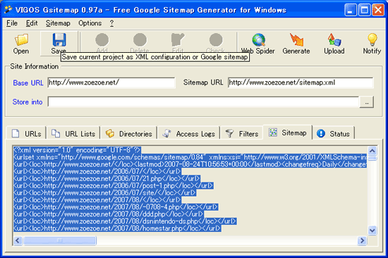Click the xml version declaration line
This screenshot has height=258, width=388.
(77, 150)
